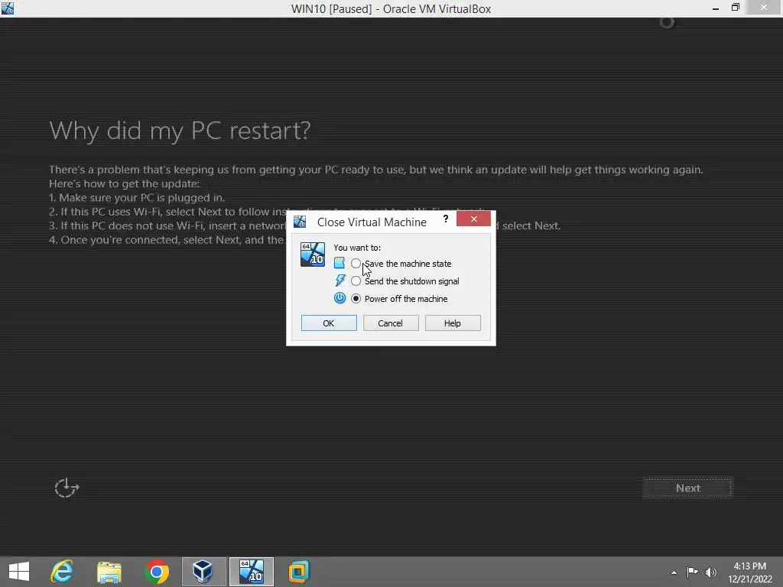Click the VirtualBox icon in dialog title bar
The image size is (783, 587).
coord(300,222)
